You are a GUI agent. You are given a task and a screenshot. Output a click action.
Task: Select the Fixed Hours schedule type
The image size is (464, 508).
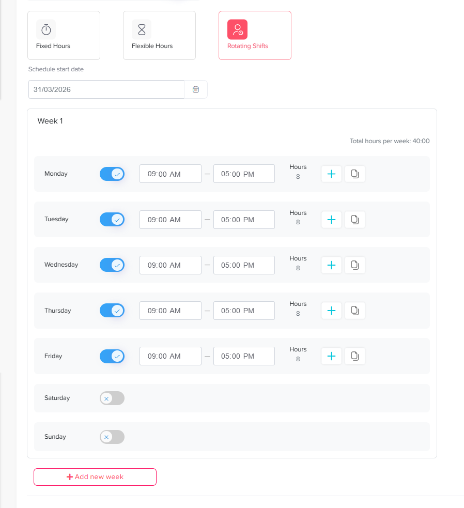tap(64, 35)
